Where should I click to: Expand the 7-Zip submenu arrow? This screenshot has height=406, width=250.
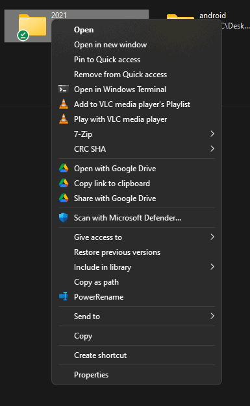click(212, 134)
